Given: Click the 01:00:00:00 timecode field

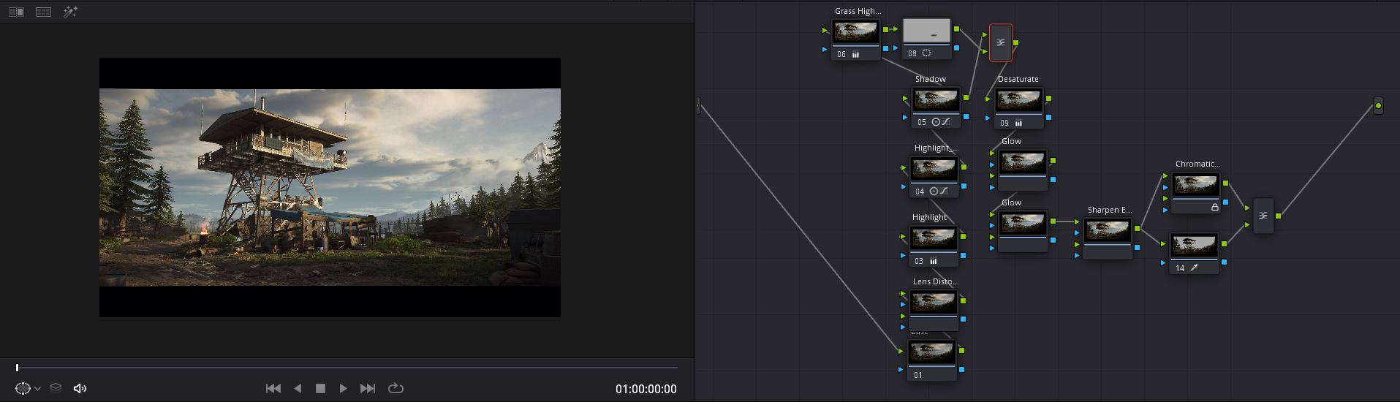Looking at the screenshot, I should coord(646,389).
